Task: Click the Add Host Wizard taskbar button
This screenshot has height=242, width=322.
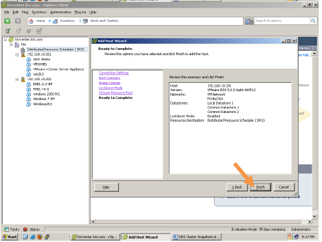Action: pyautogui.click(x=145, y=237)
